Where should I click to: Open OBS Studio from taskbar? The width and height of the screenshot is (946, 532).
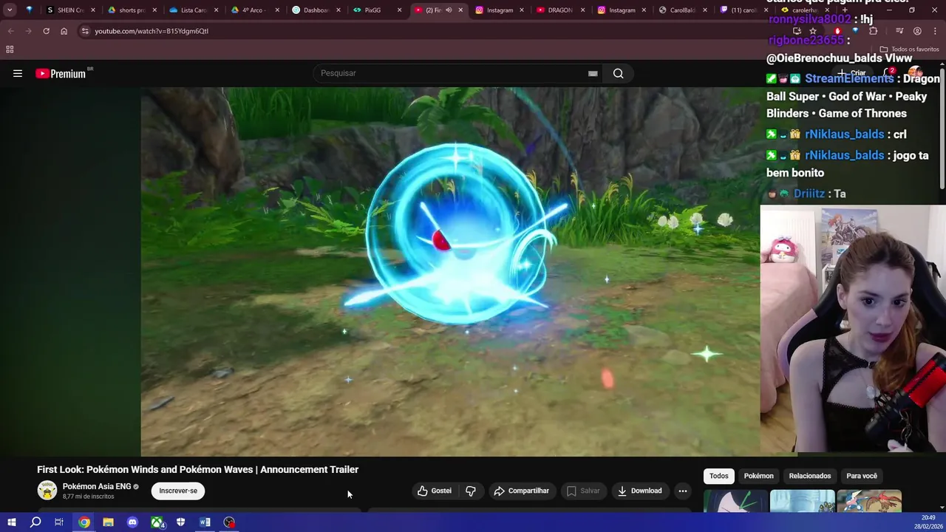coord(229,522)
